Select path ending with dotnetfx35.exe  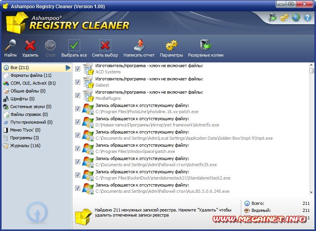click(x=156, y=165)
